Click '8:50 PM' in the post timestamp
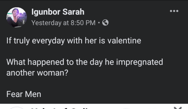 83,23
